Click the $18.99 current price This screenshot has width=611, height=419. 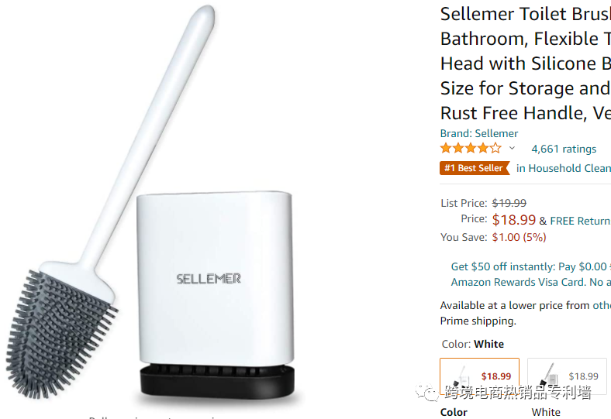point(513,220)
